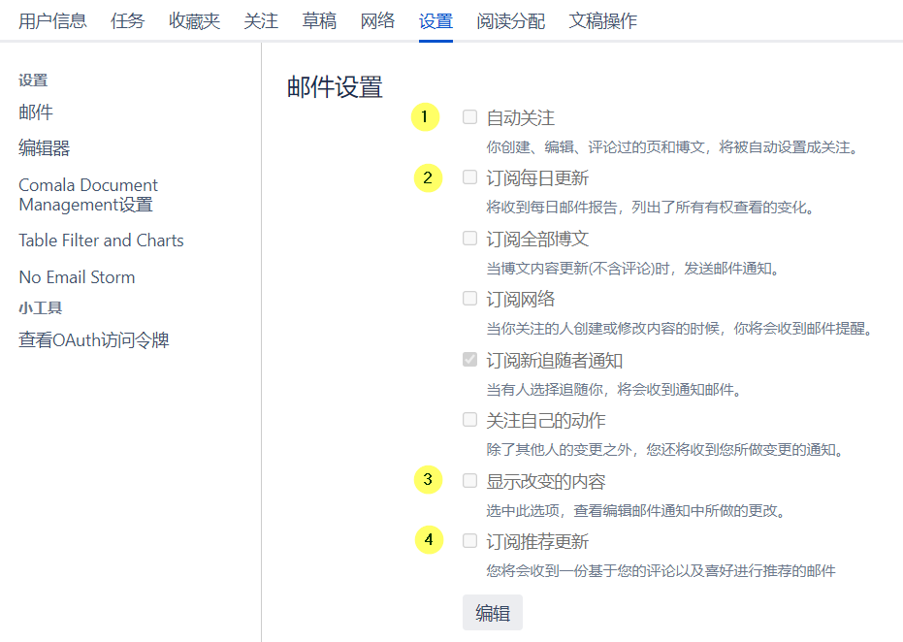
Task: Toggle the 显示改变的内容 checkbox
Action: pyautogui.click(x=469, y=480)
